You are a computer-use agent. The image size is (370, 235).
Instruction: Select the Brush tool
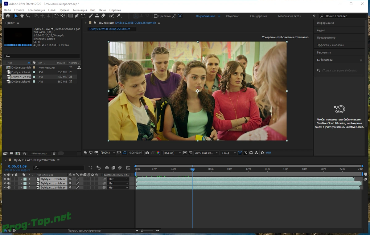91,16
